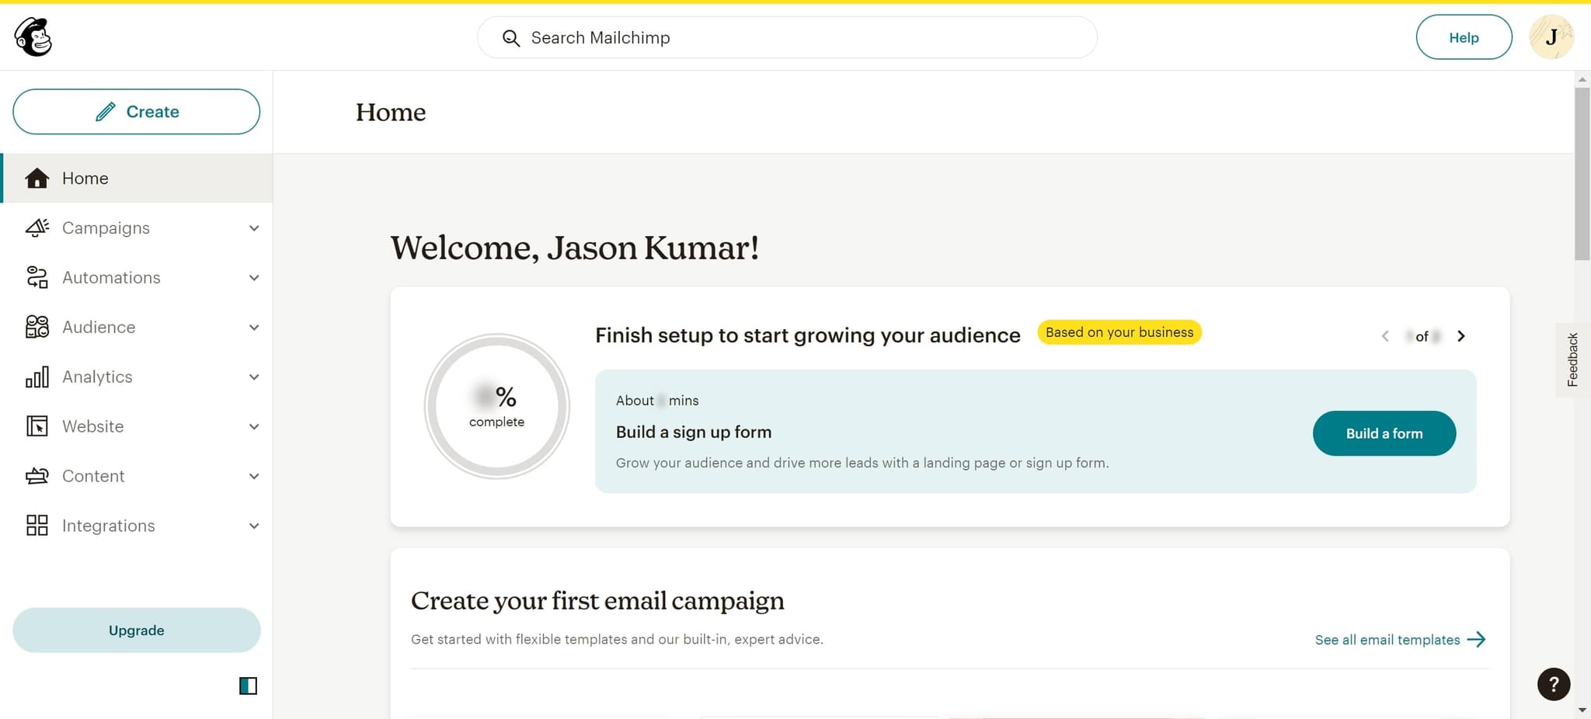Image resolution: width=1591 pixels, height=719 pixels.
Task: Click the Integrations grid icon
Action: (x=37, y=526)
